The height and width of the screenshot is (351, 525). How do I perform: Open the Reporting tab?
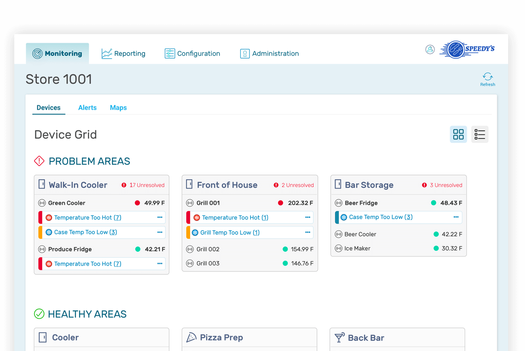[x=123, y=54]
